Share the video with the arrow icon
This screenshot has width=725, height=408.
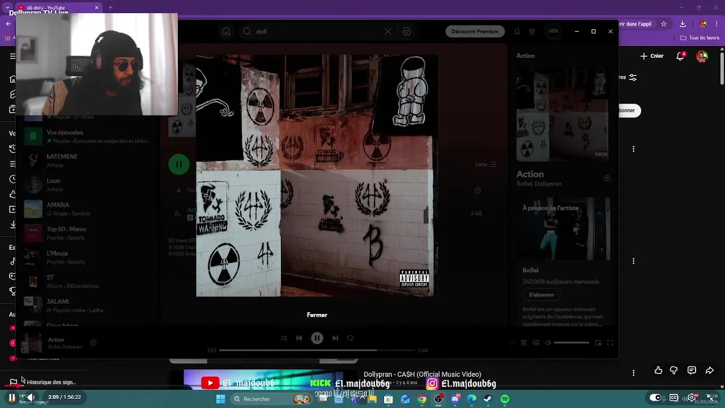[710, 371]
